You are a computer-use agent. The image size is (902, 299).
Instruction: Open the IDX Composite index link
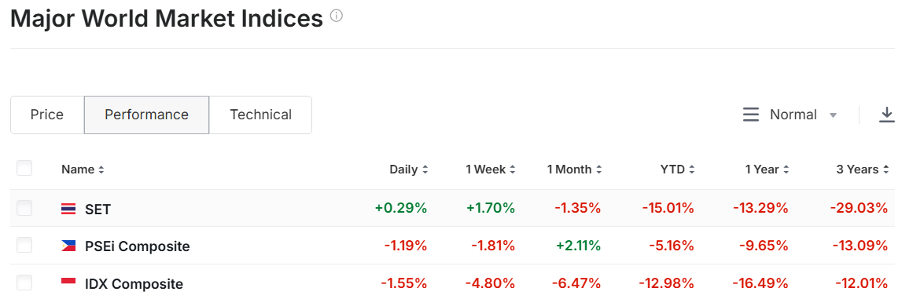pyautogui.click(x=134, y=284)
